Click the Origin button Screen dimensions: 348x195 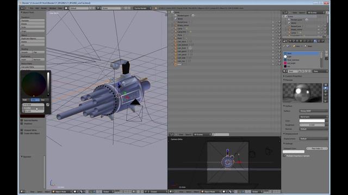33,31
